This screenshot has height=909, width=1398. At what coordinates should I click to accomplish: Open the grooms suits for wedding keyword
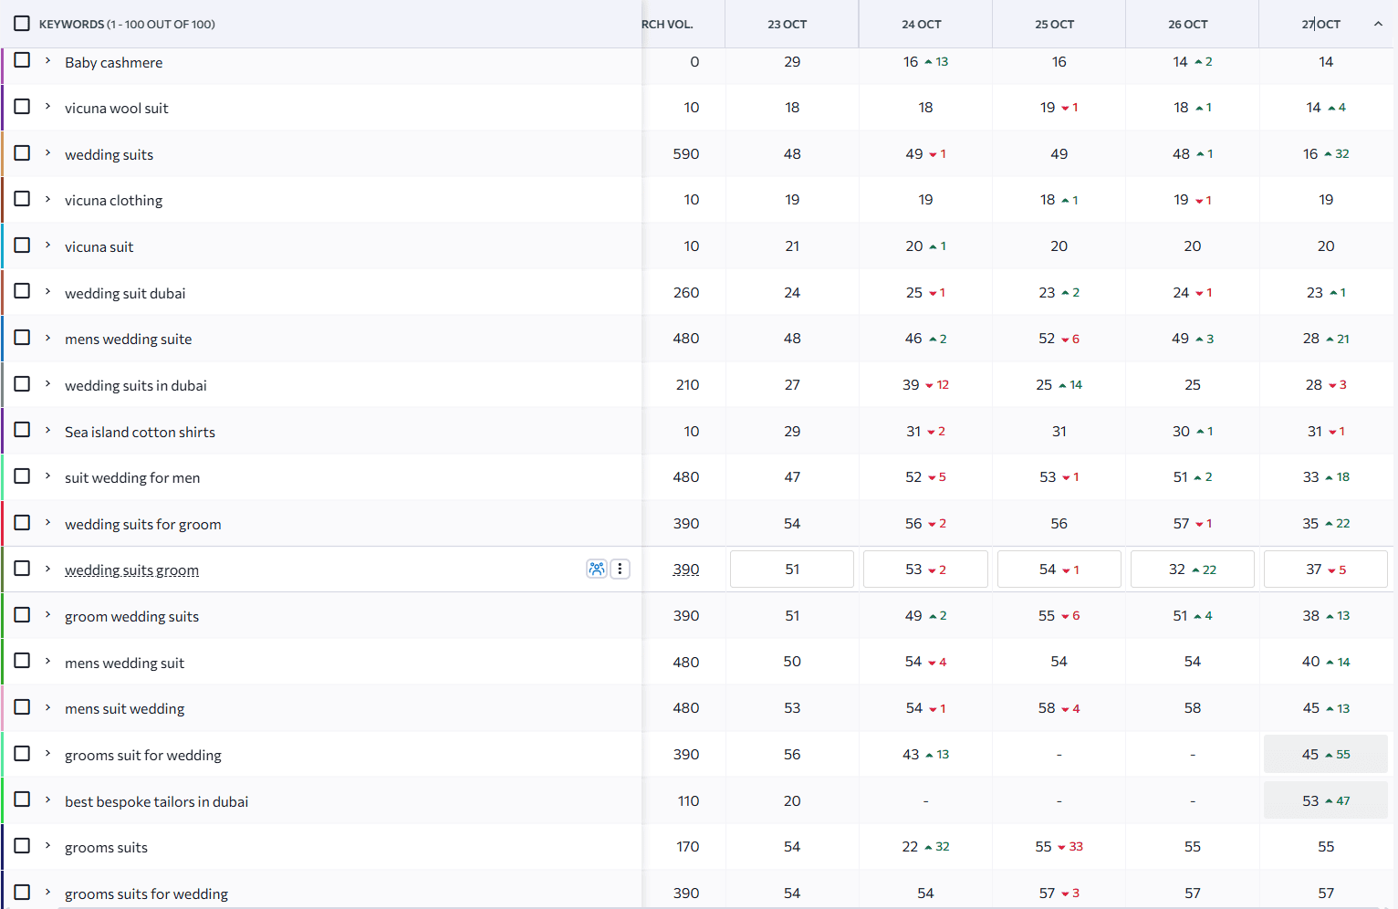[146, 893]
